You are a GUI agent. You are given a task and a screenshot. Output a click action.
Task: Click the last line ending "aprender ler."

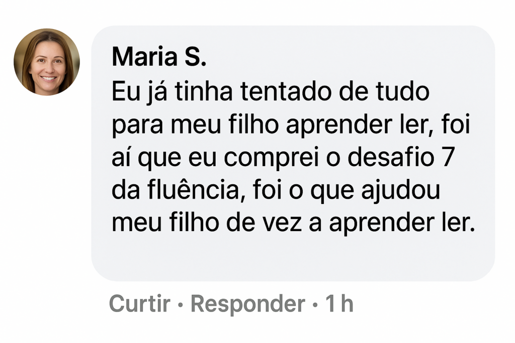[293, 223]
